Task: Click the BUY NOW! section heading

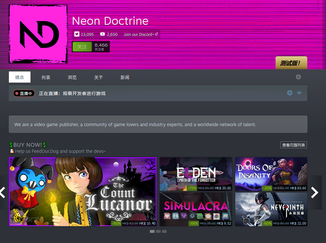Action: click(x=28, y=145)
